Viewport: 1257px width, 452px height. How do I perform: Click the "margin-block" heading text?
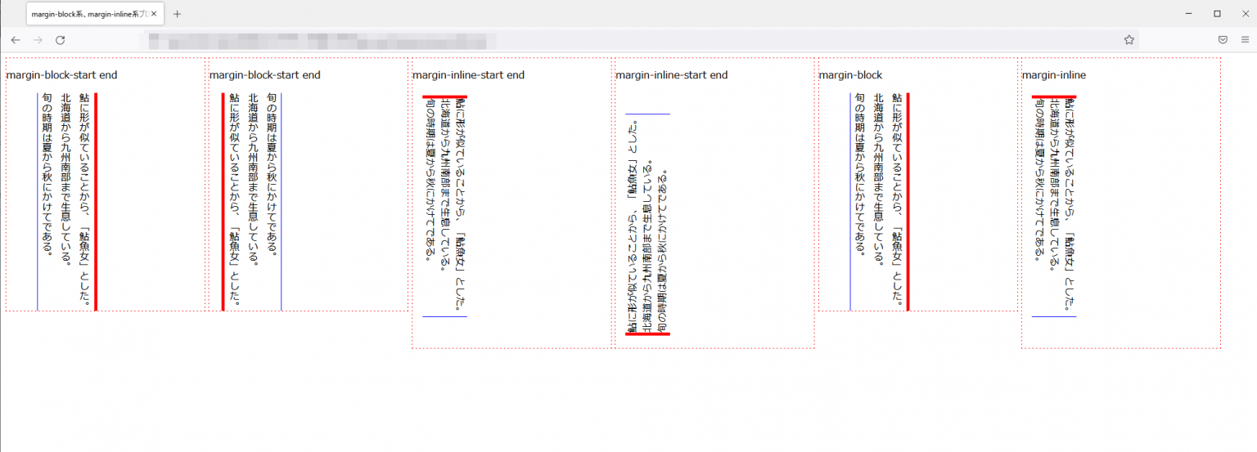(x=850, y=75)
